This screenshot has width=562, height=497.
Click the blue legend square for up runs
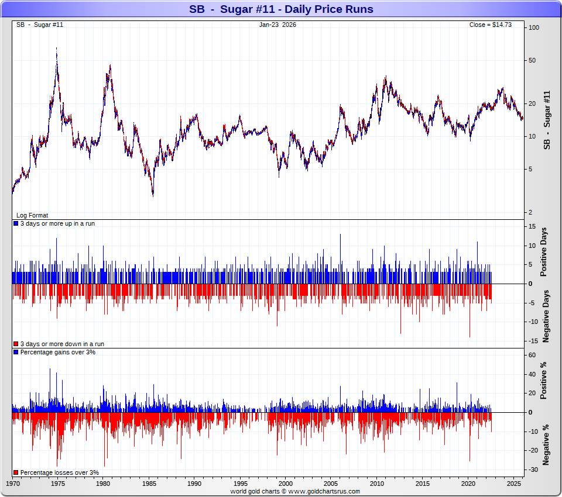click(16, 224)
